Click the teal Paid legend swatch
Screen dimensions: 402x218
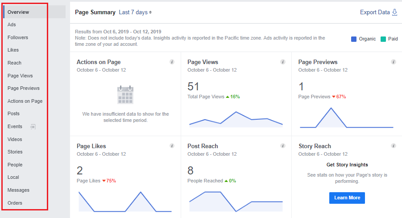pyautogui.click(x=383, y=39)
